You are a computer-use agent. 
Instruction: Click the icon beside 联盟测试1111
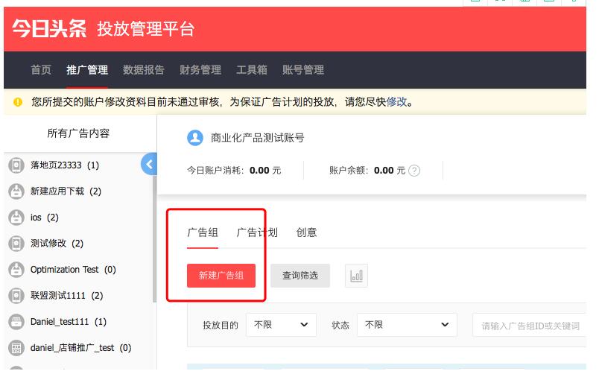(16, 296)
